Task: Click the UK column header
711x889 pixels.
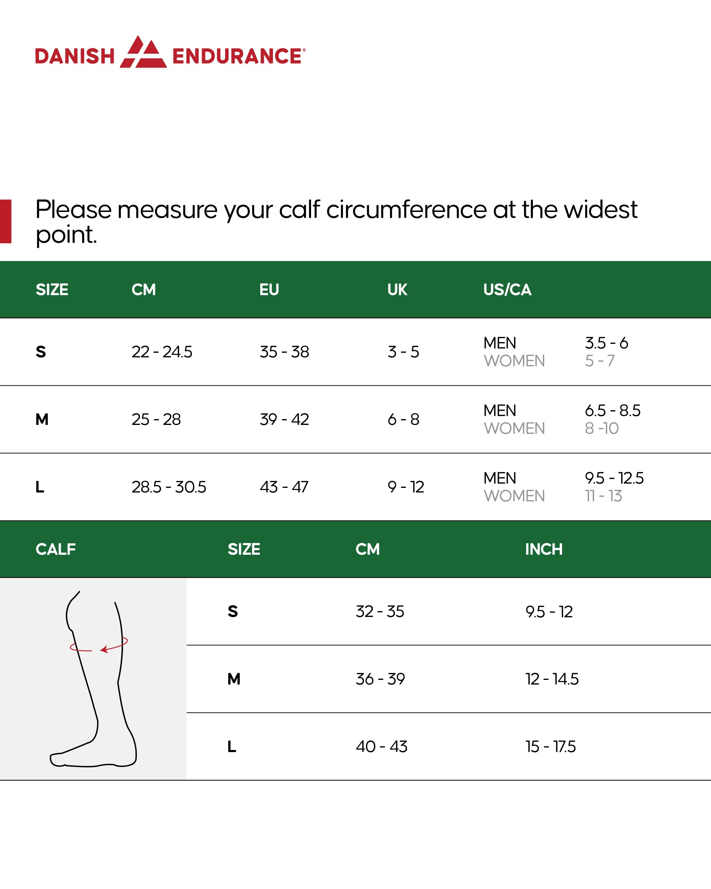Action: [x=397, y=289]
